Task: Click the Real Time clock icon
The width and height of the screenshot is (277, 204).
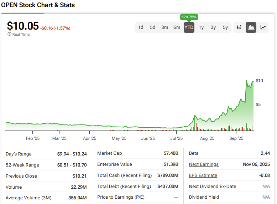Action: click(x=9, y=34)
